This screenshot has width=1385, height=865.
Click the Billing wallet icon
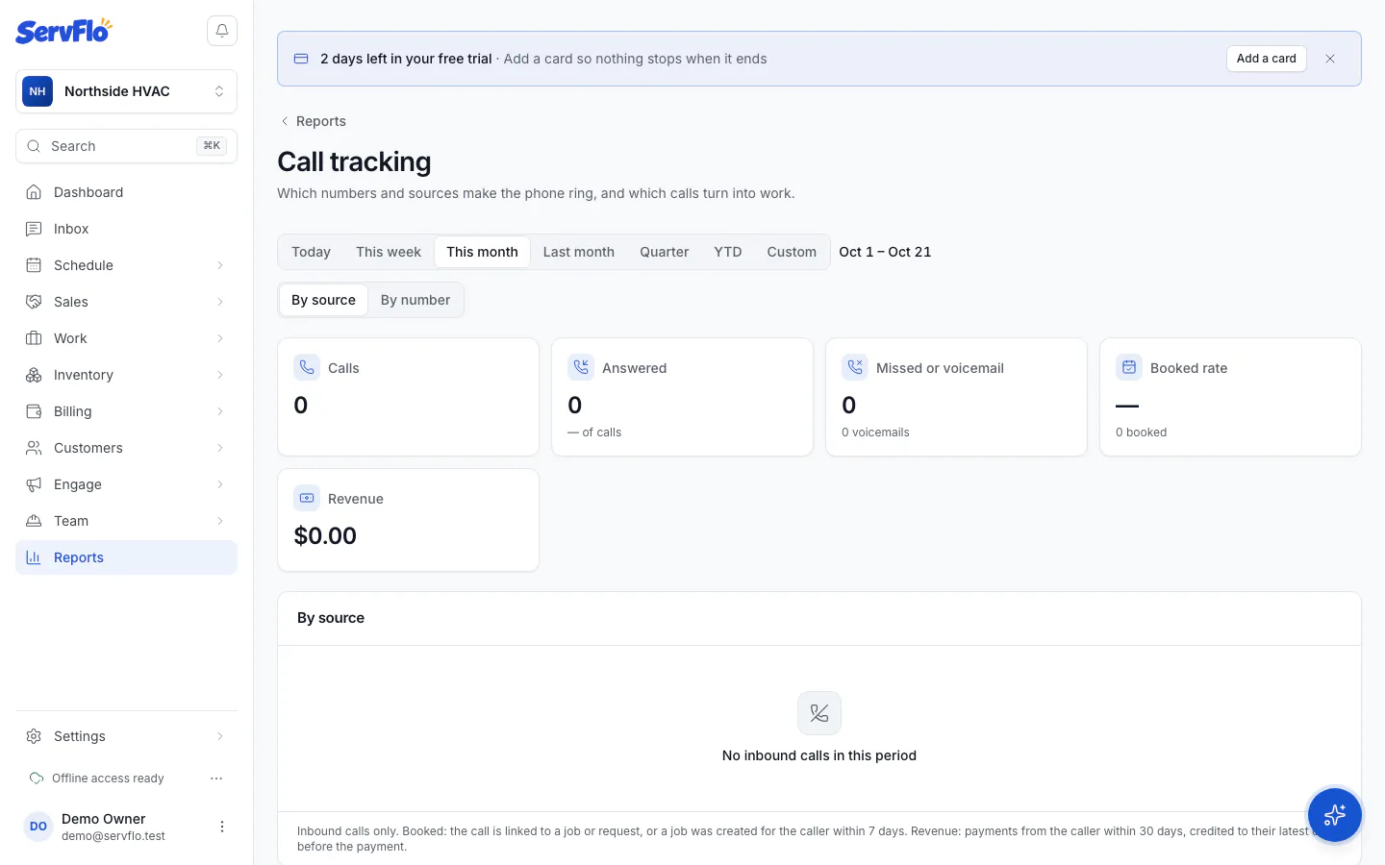[34, 411]
